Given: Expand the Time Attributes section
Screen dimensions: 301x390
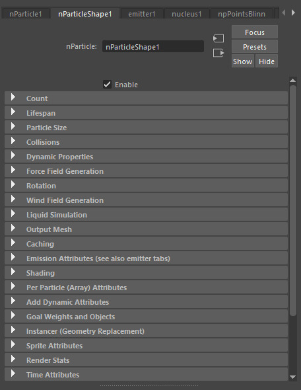Looking at the screenshot, I should tap(146, 375).
